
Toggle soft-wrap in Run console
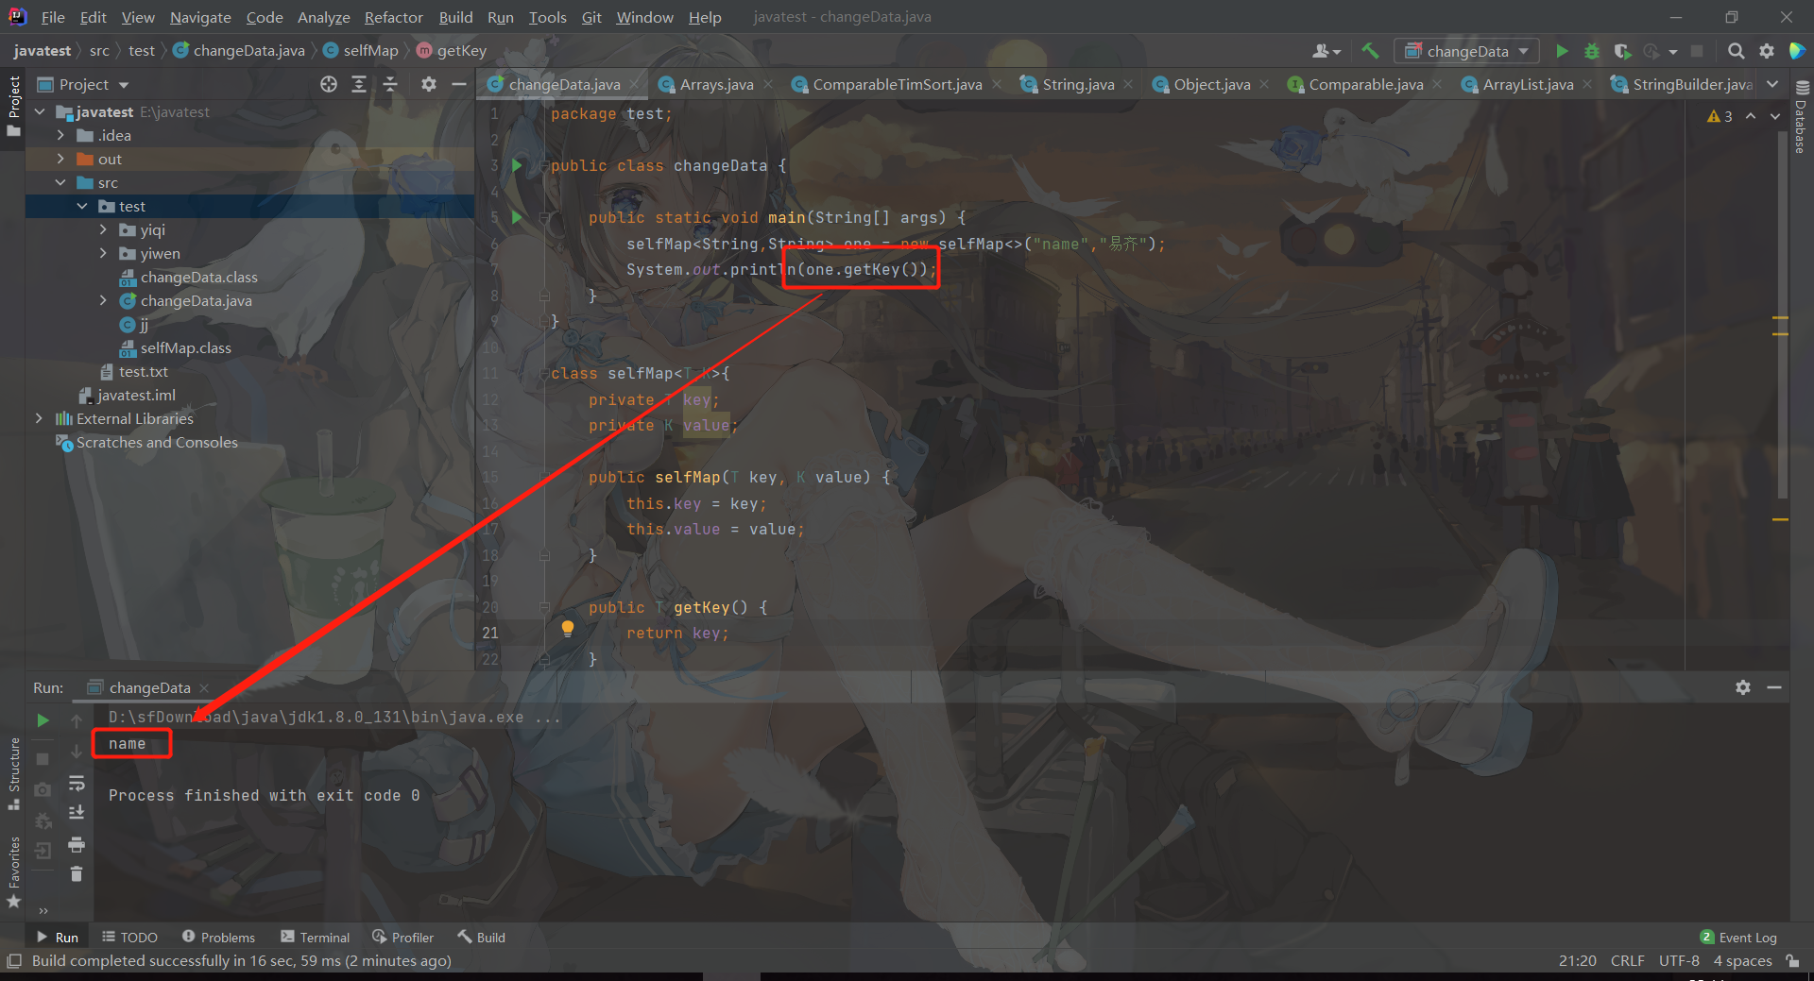click(x=77, y=784)
